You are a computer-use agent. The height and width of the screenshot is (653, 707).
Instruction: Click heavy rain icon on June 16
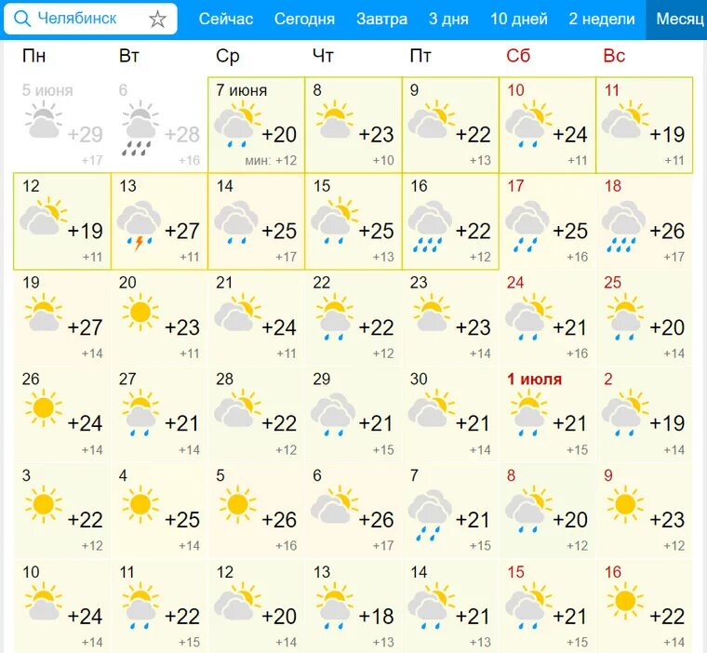pos(430,226)
